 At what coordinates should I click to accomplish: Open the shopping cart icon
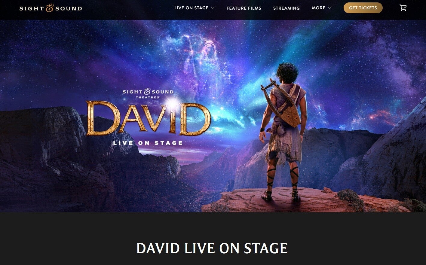(x=403, y=8)
